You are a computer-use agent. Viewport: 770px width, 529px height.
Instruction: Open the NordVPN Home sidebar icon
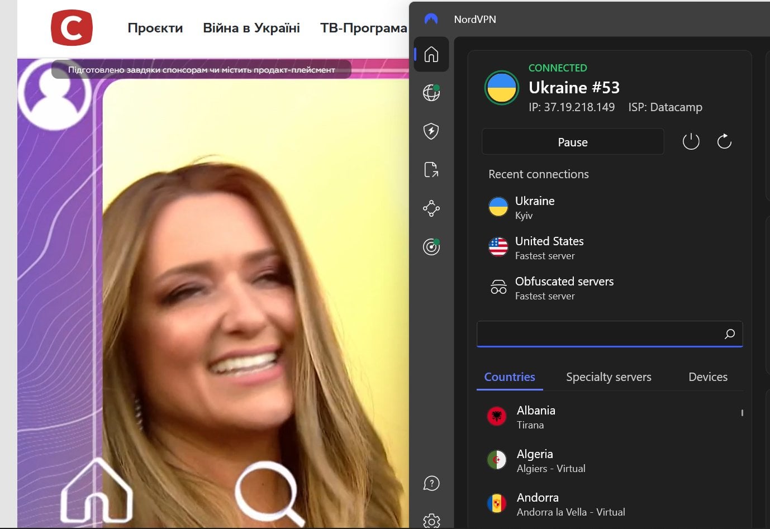click(x=431, y=54)
